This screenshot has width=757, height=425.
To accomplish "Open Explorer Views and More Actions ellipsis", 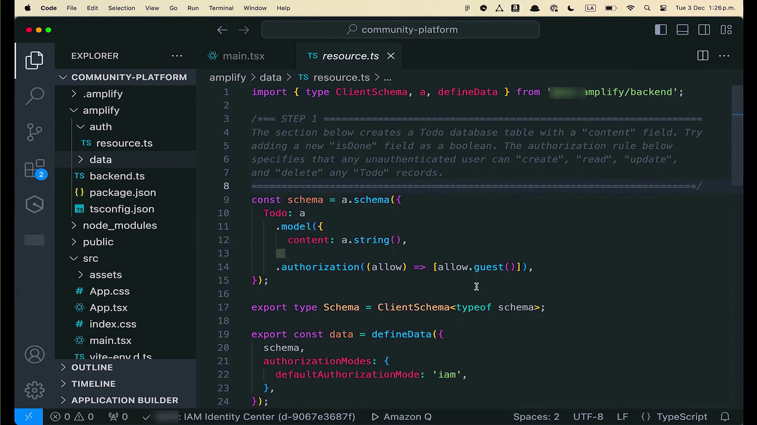I will 177,56.
